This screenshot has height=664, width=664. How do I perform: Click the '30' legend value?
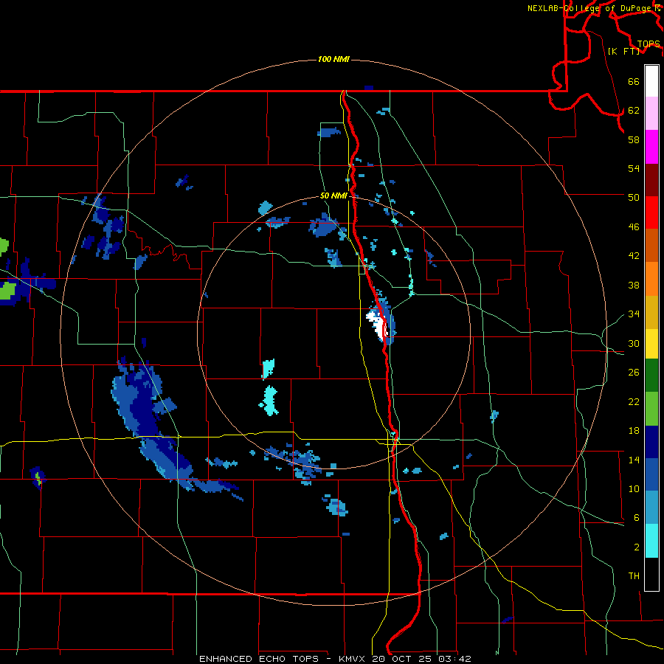click(x=634, y=343)
